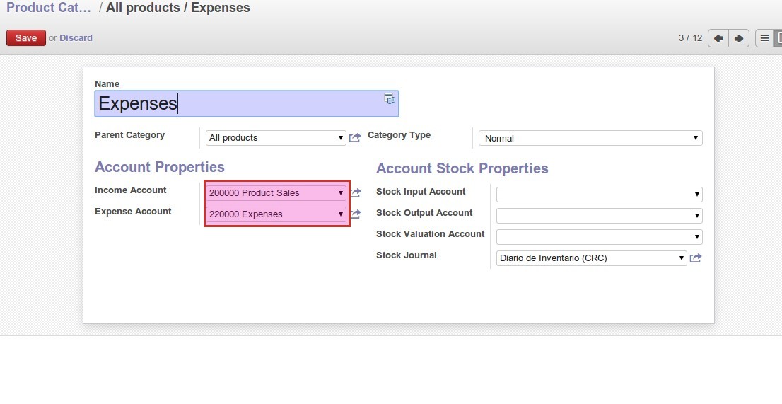The height and width of the screenshot is (404, 782).
Task: Open Stock Journal external link icon
Action: tap(696, 258)
